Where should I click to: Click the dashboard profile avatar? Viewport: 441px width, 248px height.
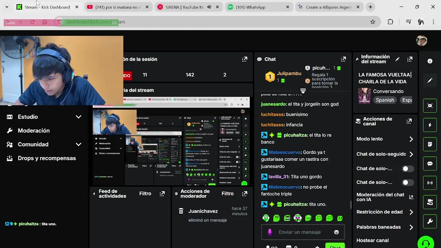(x=422, y=41)
